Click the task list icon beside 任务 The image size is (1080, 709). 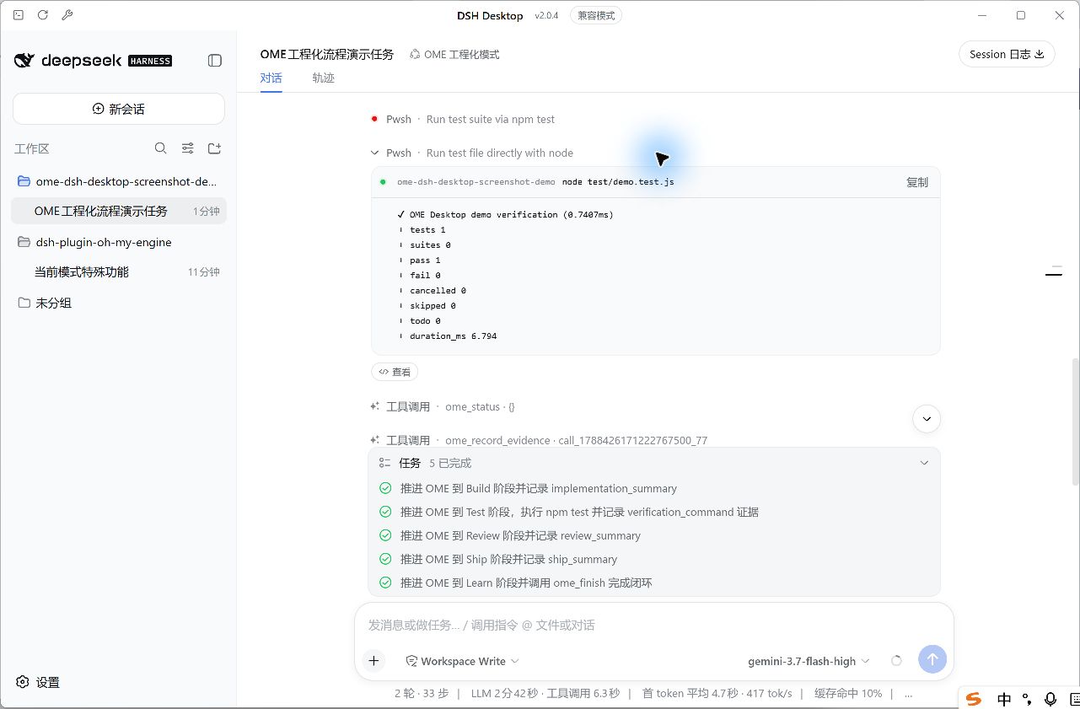pyautogui.click(x=384, y=463)
